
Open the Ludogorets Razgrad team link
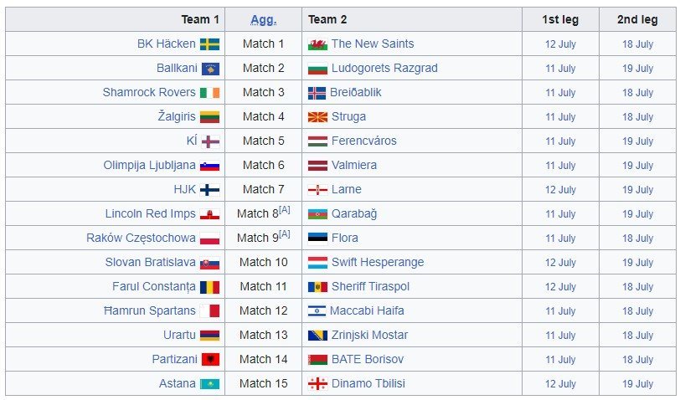pyautogui.click(x=384, y=68)
